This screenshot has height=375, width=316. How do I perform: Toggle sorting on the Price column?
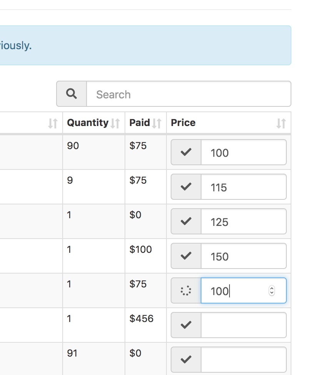pos(281,123)
